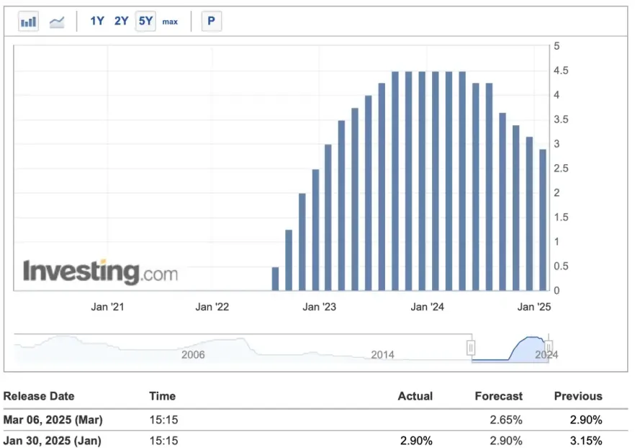Click the P button in chart toolbar
This screenshot has width=635, height=448.
pos(211,22)
